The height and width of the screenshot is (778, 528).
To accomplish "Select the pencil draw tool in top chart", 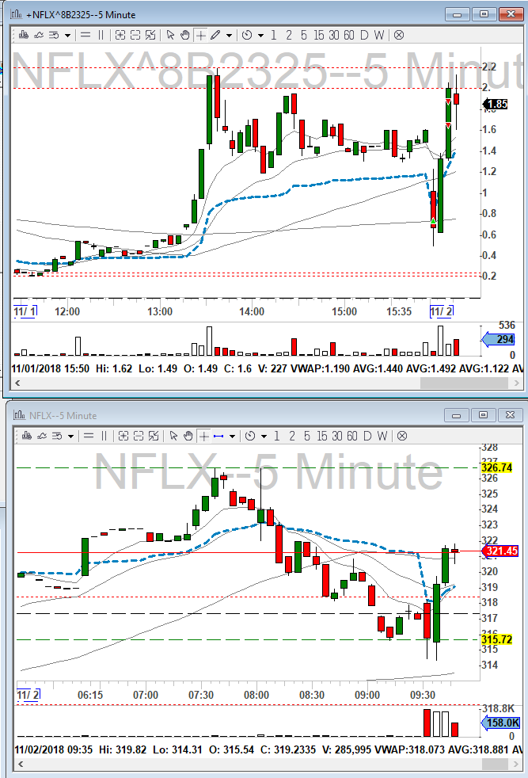I will pyautogui.click(x=215, y=35).
